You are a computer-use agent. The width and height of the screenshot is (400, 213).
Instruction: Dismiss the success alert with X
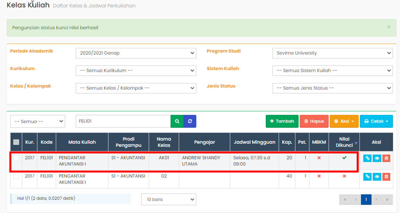coord(388,27)
